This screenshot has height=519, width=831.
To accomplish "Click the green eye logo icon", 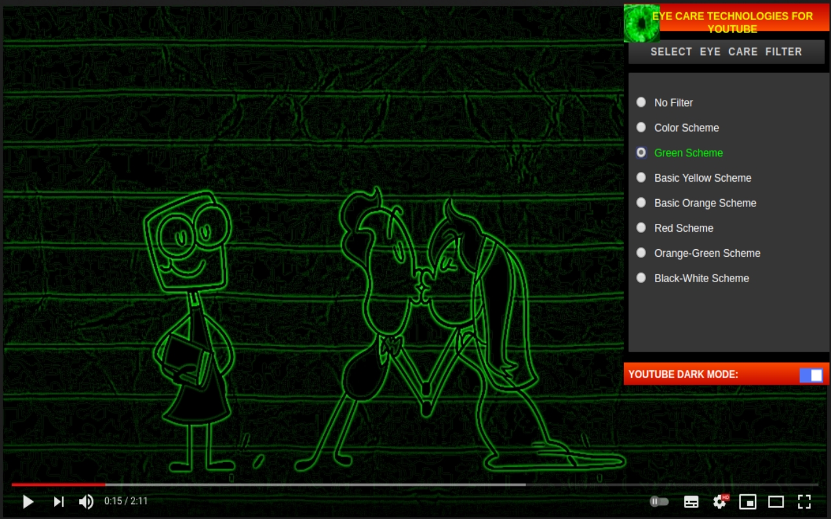I will [641, 23].
